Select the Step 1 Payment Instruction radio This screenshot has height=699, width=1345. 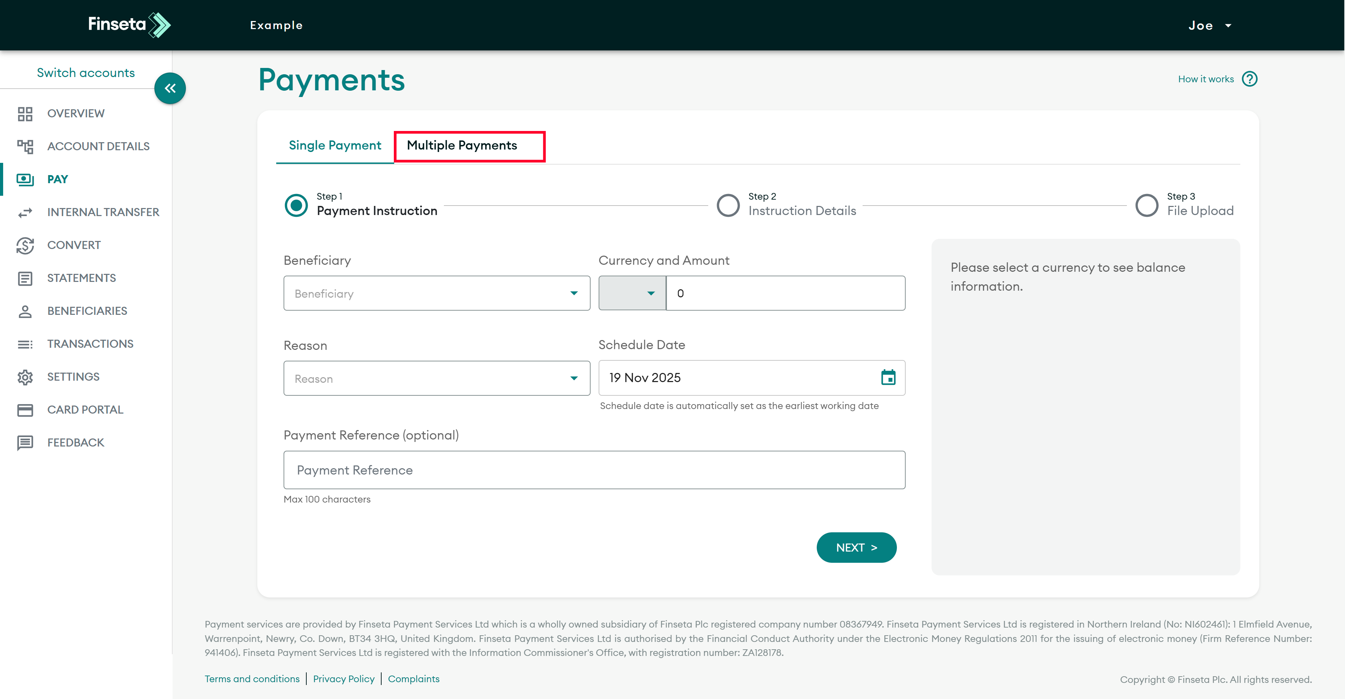[x=296, y=205]
